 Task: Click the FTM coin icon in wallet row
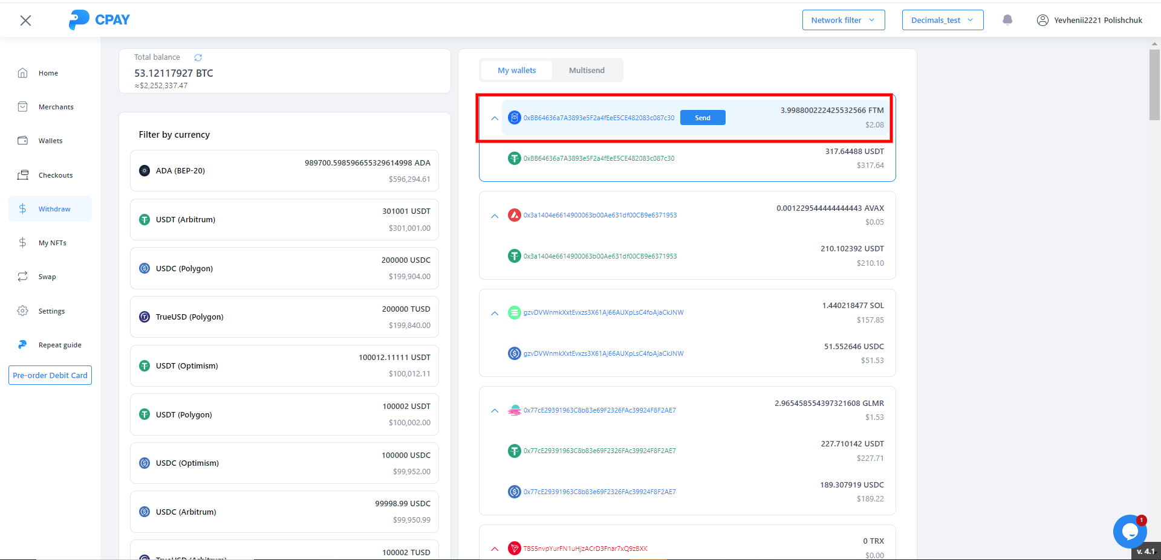pos(514,118)
